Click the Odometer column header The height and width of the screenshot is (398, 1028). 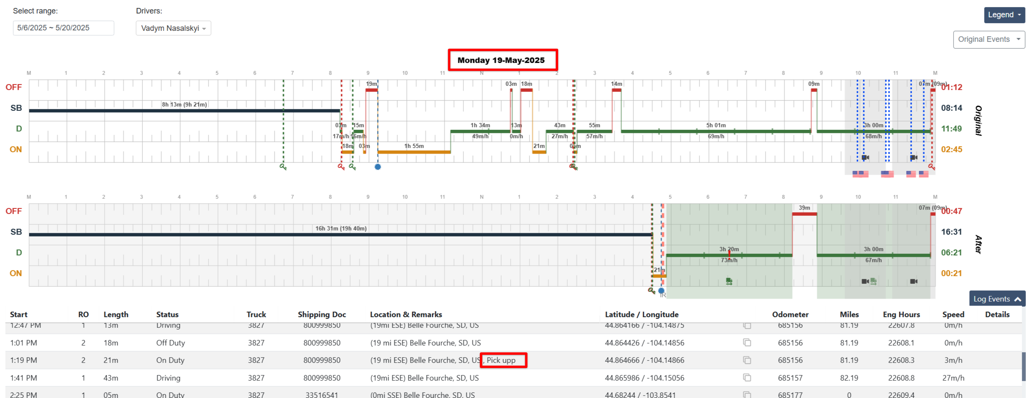point(790,314)
